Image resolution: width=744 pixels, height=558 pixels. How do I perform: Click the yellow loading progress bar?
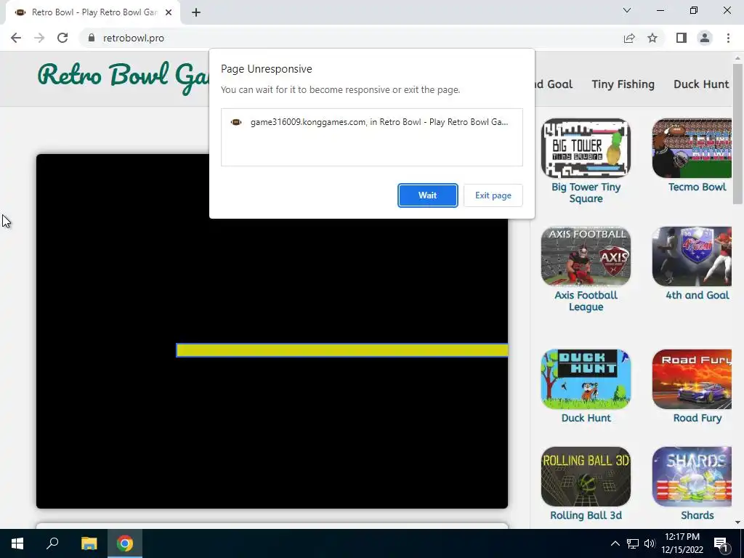(342, 350)
